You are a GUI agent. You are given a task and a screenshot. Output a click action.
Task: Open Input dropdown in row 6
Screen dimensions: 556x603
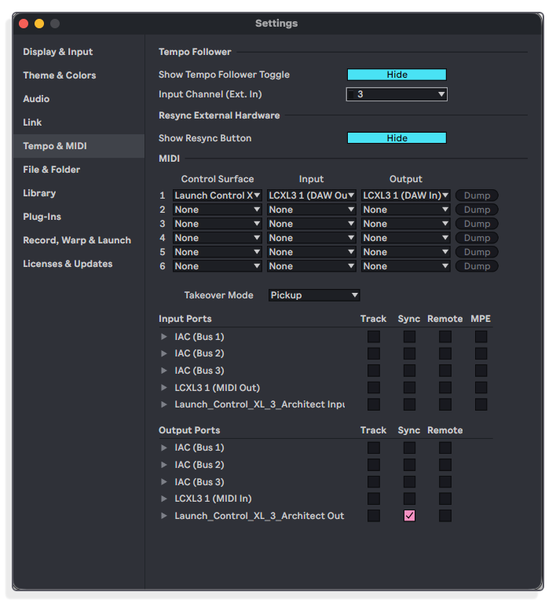point(312,266)
